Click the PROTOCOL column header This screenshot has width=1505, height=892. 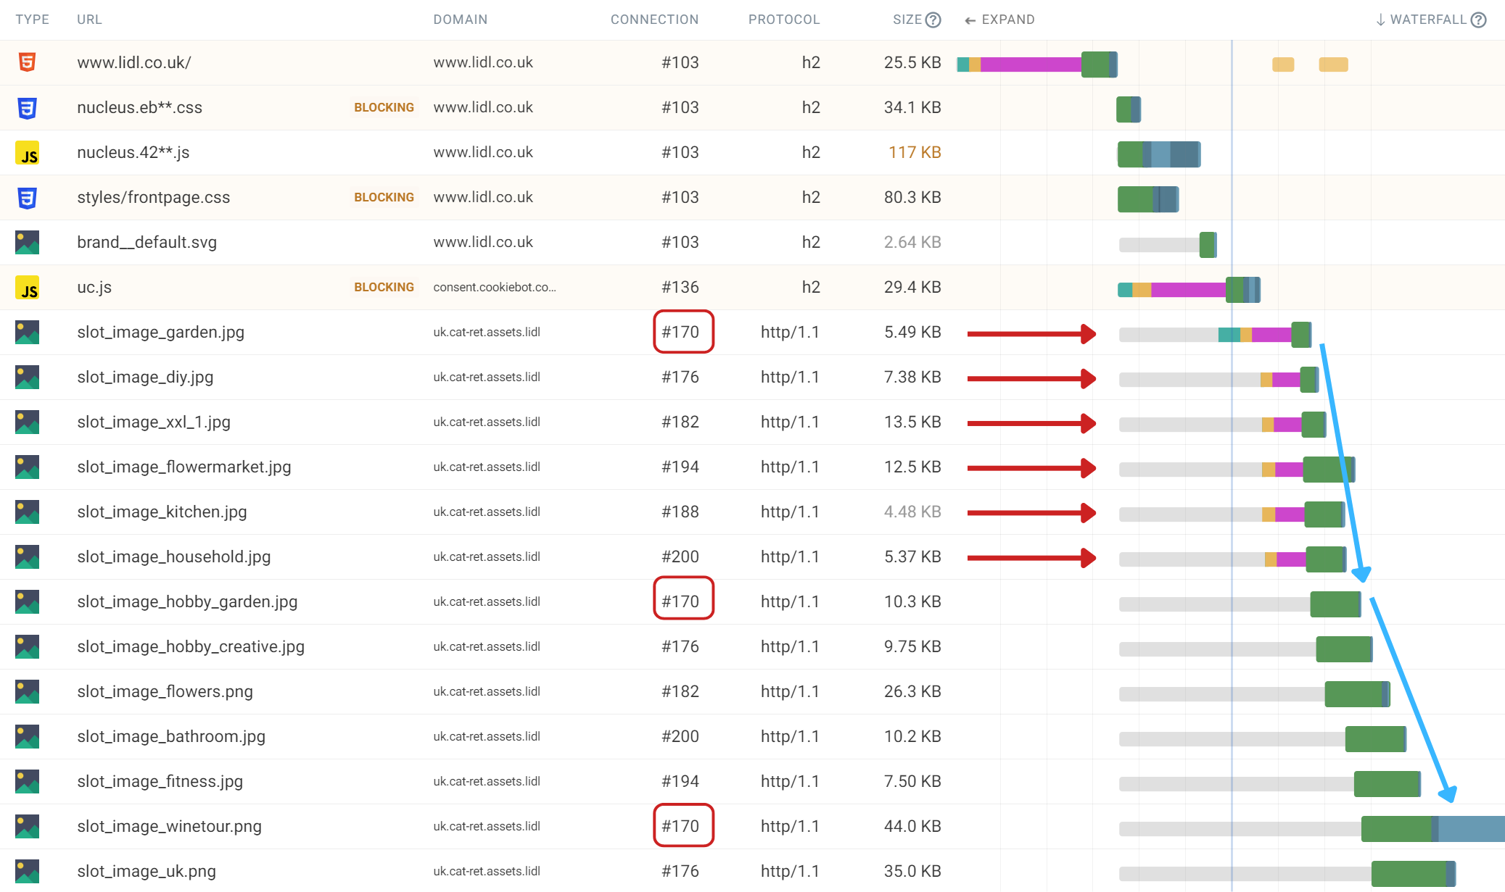784,20
